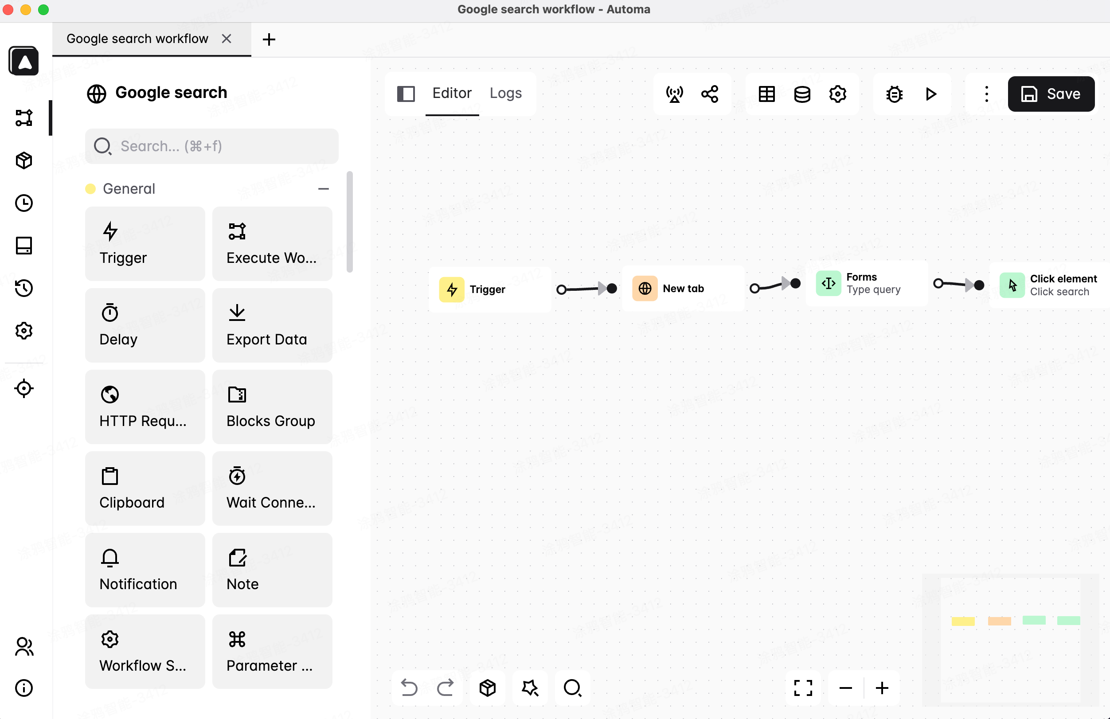Select the Workflow State block

[x=145, y=651]
